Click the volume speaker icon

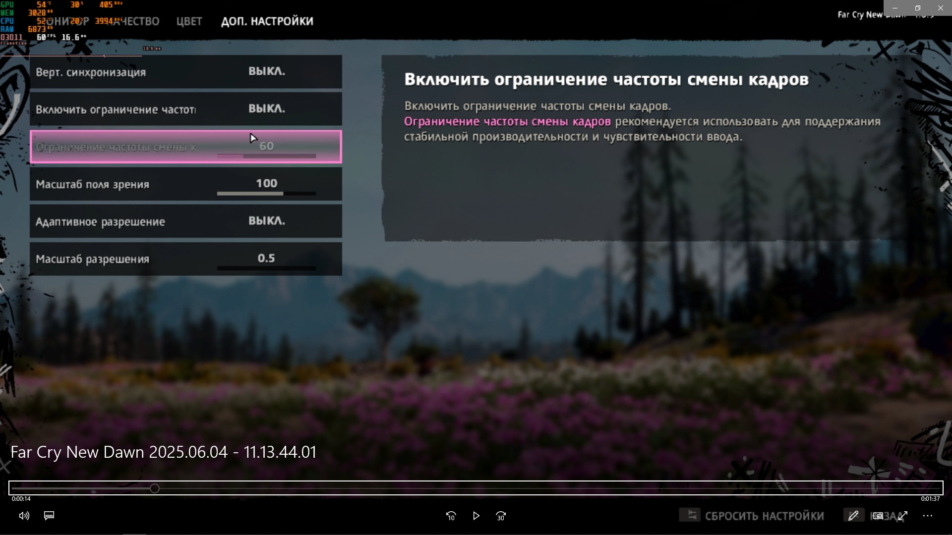(24, 516)
